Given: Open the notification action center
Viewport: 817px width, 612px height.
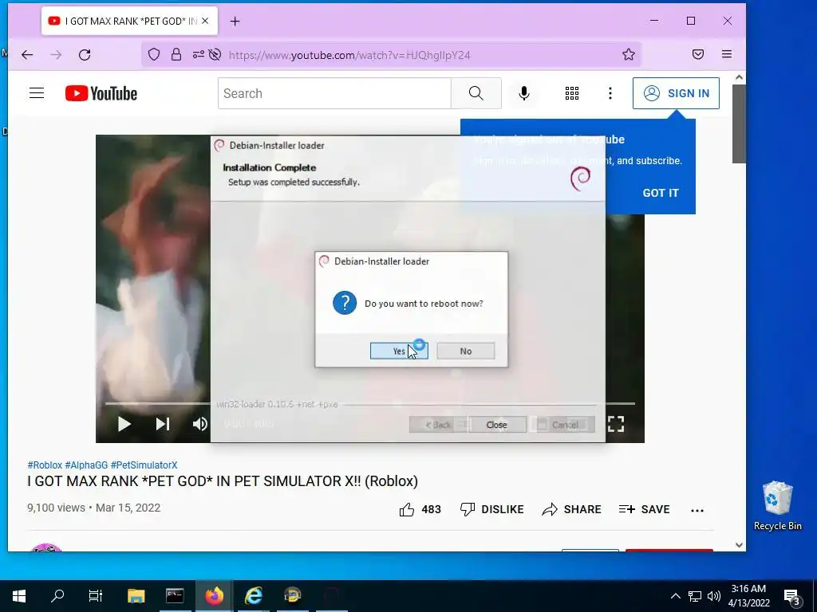Looking at the screenshot, I should coord(792,597).
